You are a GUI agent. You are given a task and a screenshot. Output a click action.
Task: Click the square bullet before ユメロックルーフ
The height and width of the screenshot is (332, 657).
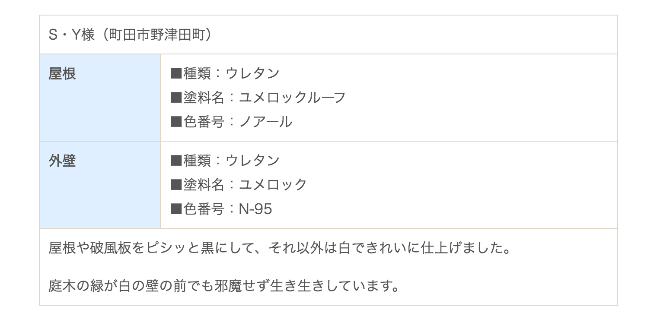(x=176, y=98)
